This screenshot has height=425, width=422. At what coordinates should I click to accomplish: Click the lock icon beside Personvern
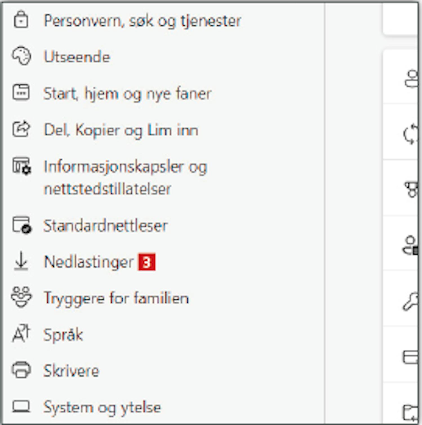[x=21, y=20]
